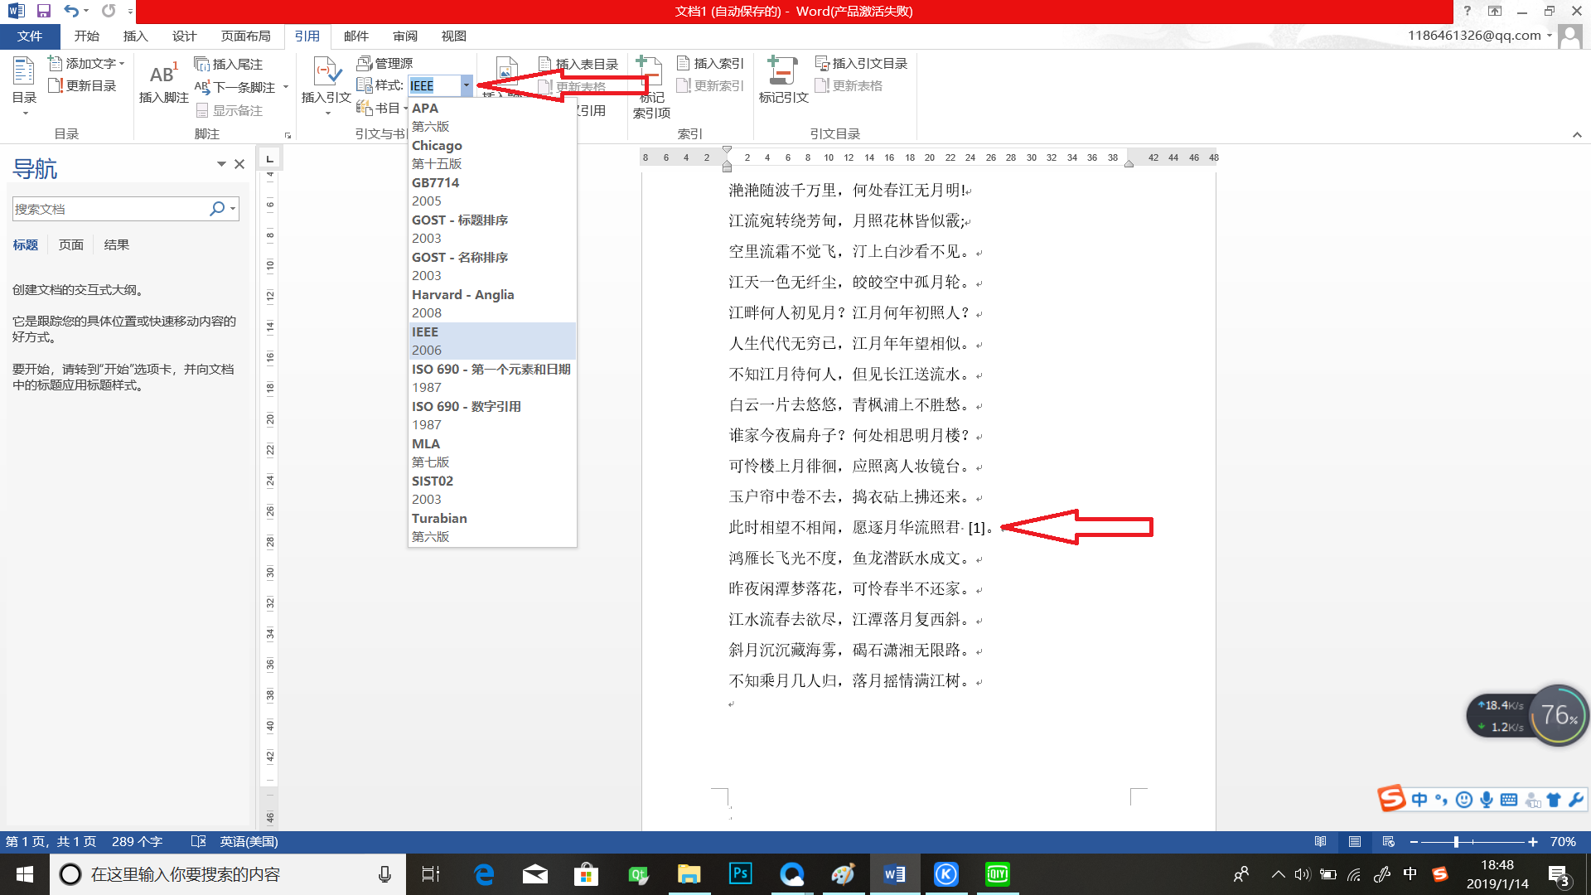Open the 目录 table of contents button
This screenshot has height=895, width=1591.
pyautogui.click(x=24, y=86)
